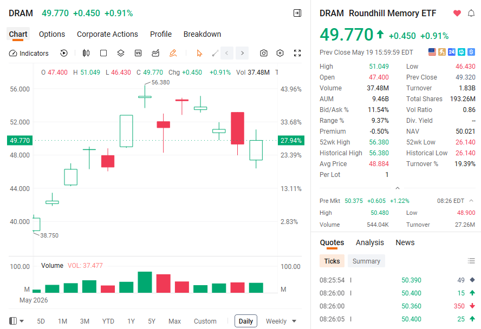Set chart range to 5D

tap(41, 321)
